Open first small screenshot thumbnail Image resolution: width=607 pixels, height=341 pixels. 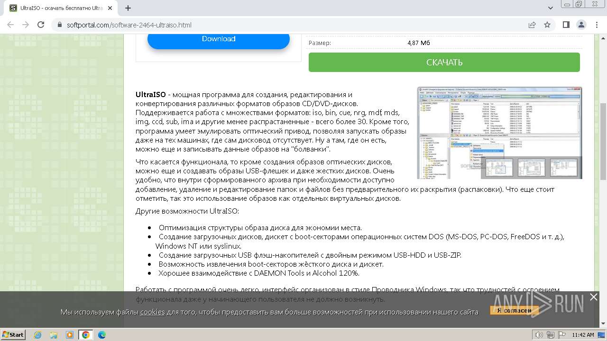499,168
